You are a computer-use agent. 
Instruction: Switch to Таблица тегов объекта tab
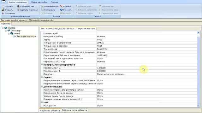point(74,110)
